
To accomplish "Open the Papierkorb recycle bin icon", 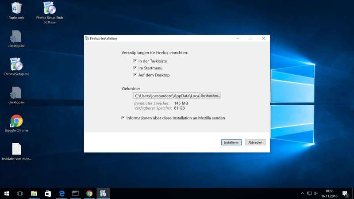I will (x=16, y=11).
